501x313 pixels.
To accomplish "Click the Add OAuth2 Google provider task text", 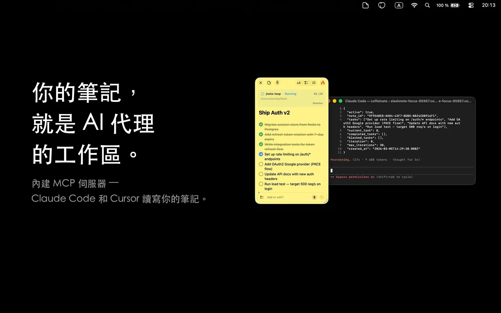I will point(292,167).
